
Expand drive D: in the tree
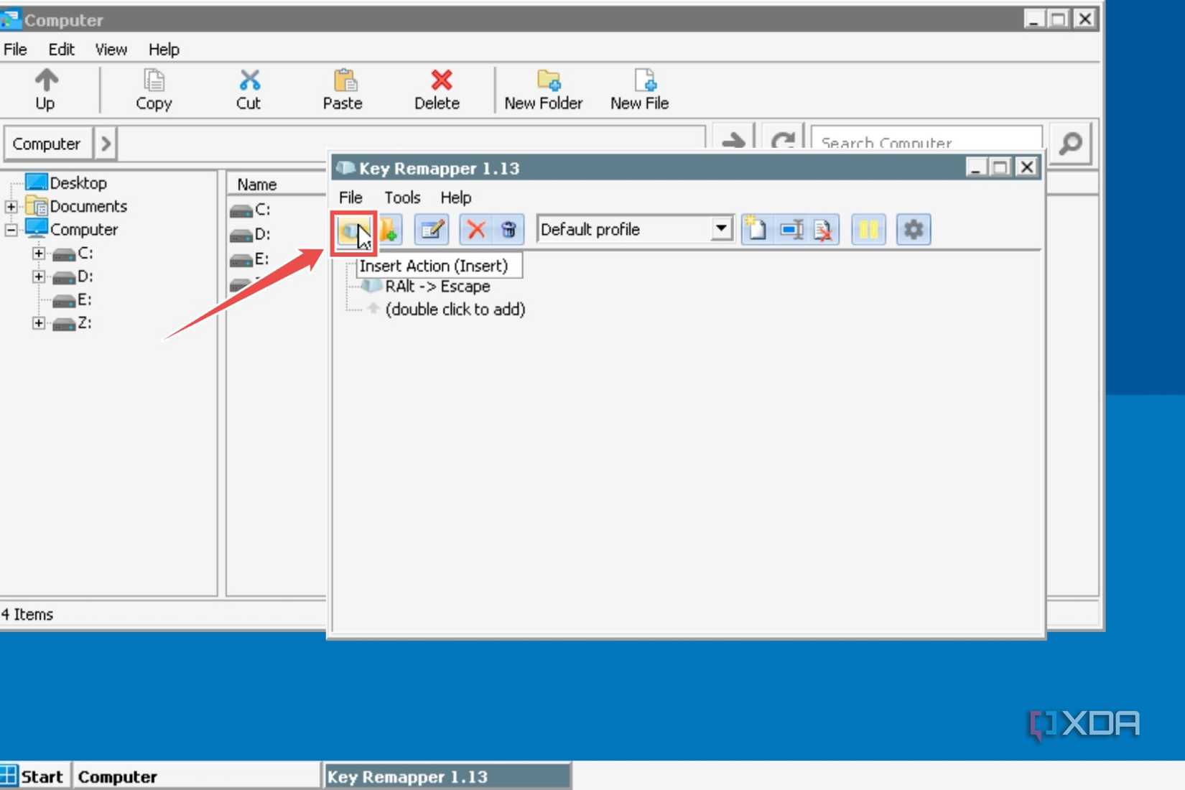(x=39, y=276)
